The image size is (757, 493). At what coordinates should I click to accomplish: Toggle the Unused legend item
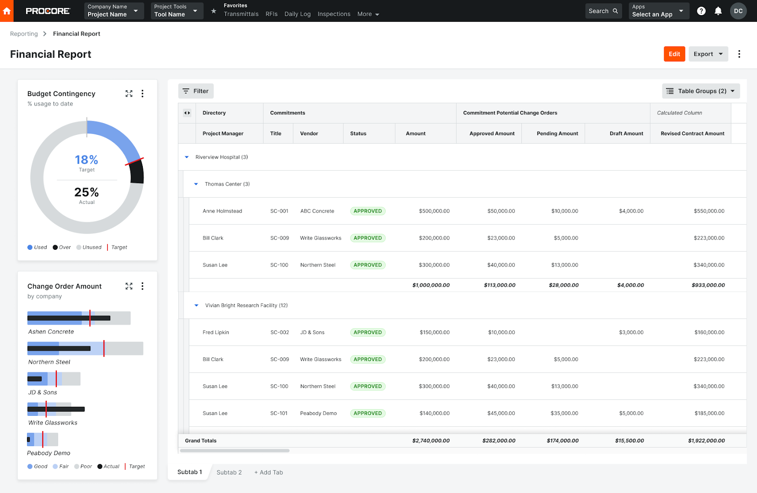[x=88, y=247]
